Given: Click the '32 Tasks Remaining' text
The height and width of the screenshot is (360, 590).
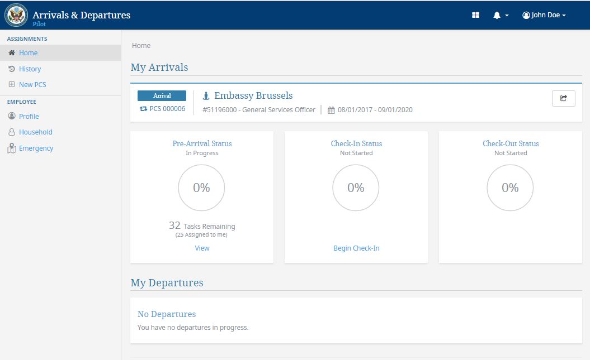Looking at the screenshot, I should click(x=202, y=225).
